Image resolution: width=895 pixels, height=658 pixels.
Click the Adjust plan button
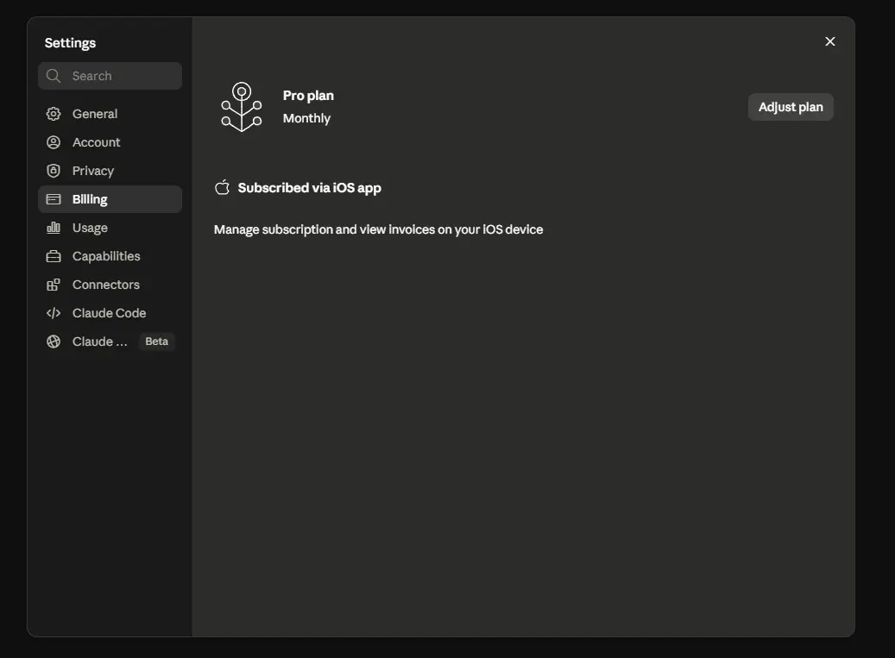[791, 107]
